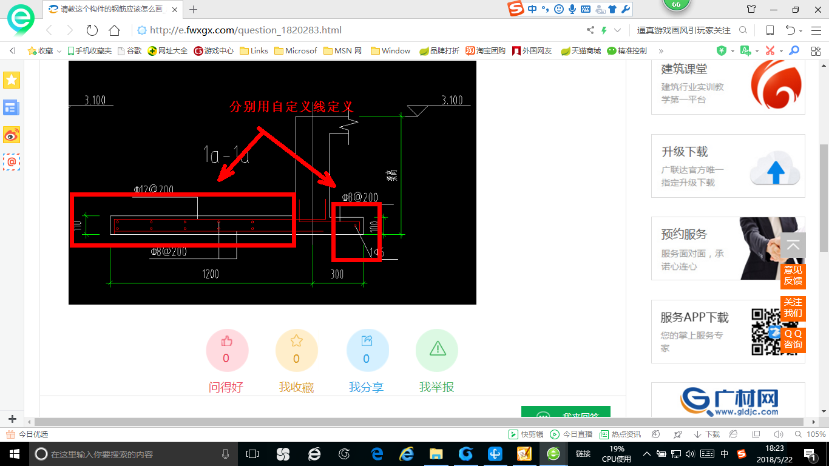Open the 收藏 favorites star bookmark
Screen dimensions: 829x466
tap(40, 51)
